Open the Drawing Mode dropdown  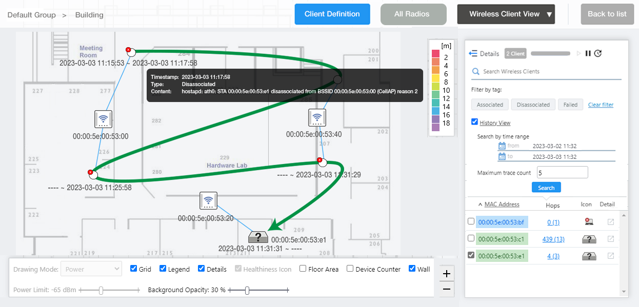(91, 269)
